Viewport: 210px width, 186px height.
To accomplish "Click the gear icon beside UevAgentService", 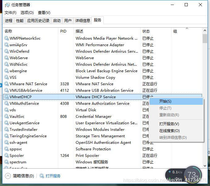I will click(x=6, y=123).
